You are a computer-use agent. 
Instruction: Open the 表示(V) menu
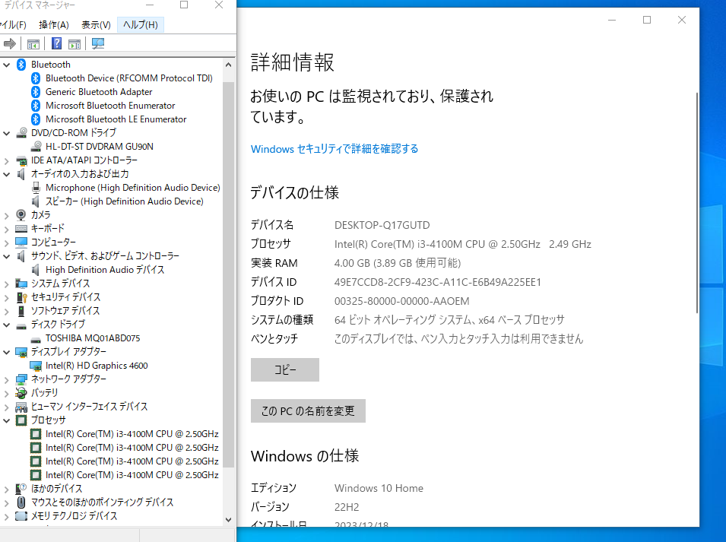(x=96, y=24)
